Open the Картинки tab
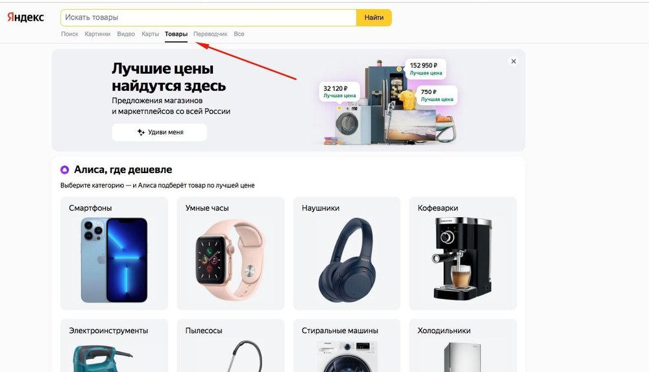This screenshot has width=649, height=372. coord(97,34)
